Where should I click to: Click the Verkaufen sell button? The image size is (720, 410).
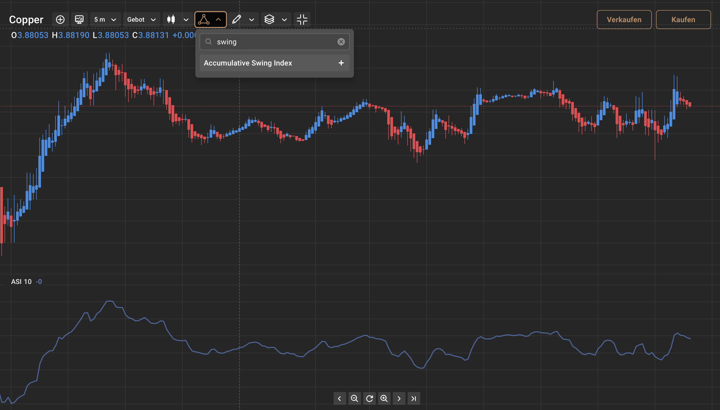click(624, 20)
